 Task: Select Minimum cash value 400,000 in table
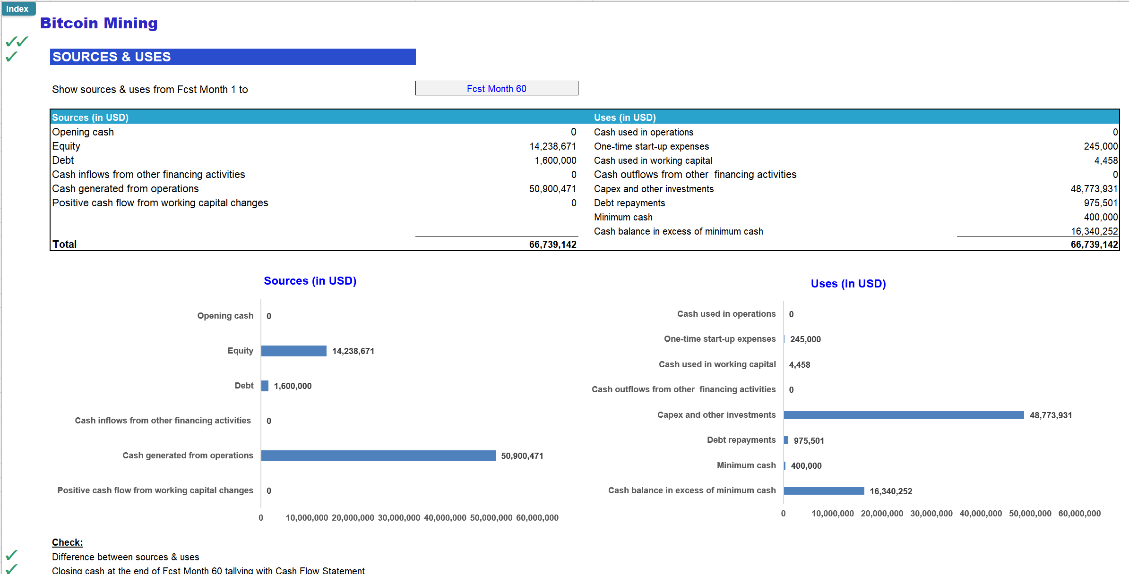(x=1101, y=217)
